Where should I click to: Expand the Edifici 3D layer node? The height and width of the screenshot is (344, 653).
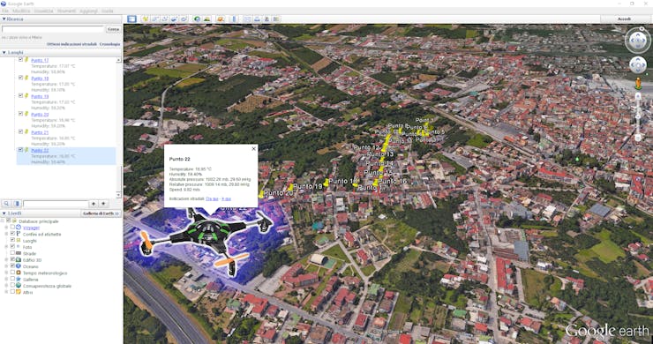(6, 260)
